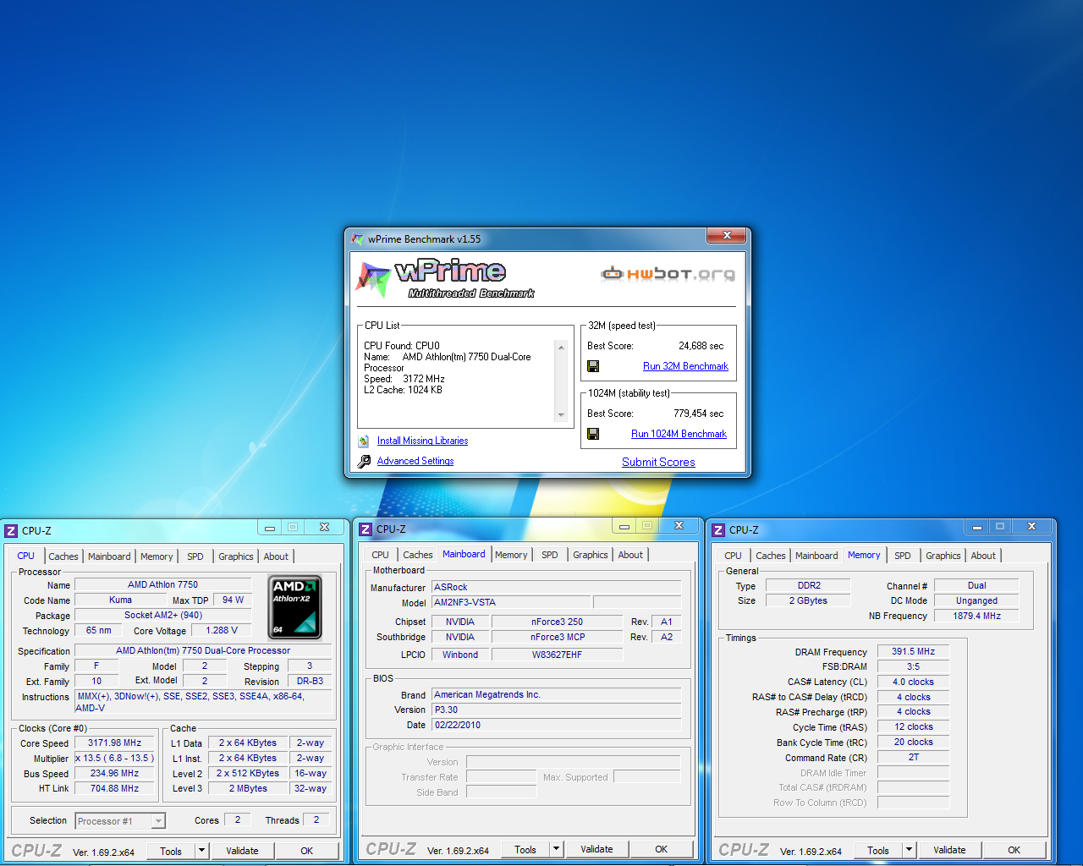Click the Advanced Settings wrench icon
Screen dimensions: 1083x866
point(364,461)
